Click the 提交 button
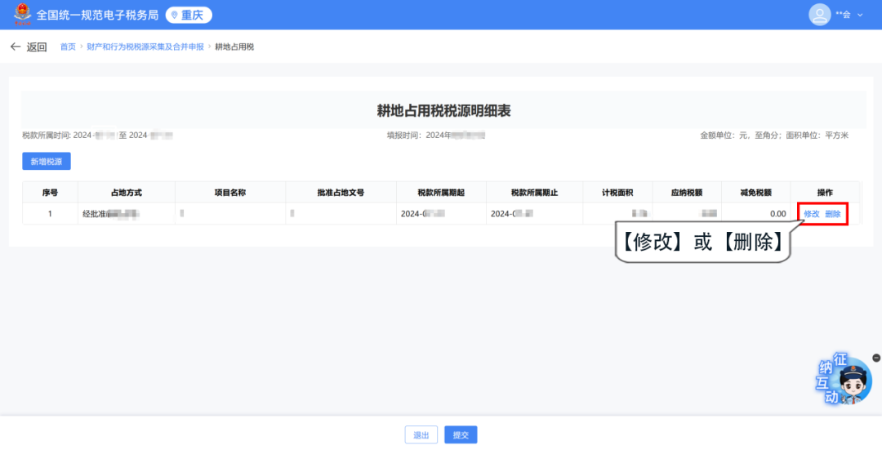882x450 pixels. (x=461, y=434)
